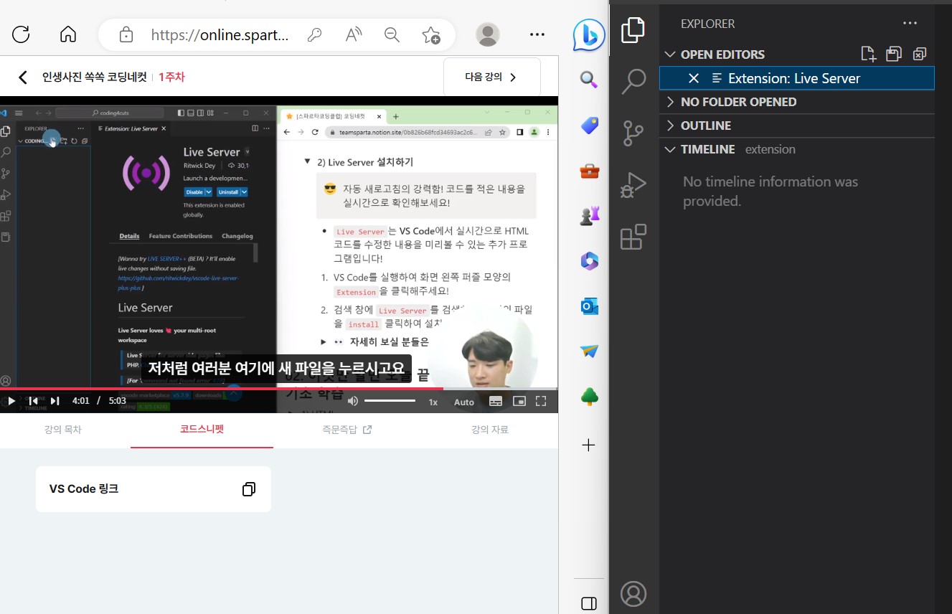
Task: Go back with the lecture back arrow
Action: tap(23, 77)
